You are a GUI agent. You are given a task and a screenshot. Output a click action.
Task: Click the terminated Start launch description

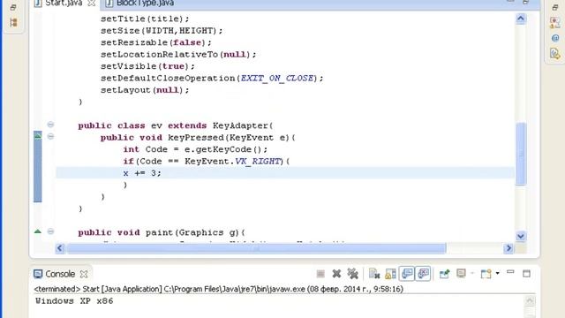click(x=218, y=289)
